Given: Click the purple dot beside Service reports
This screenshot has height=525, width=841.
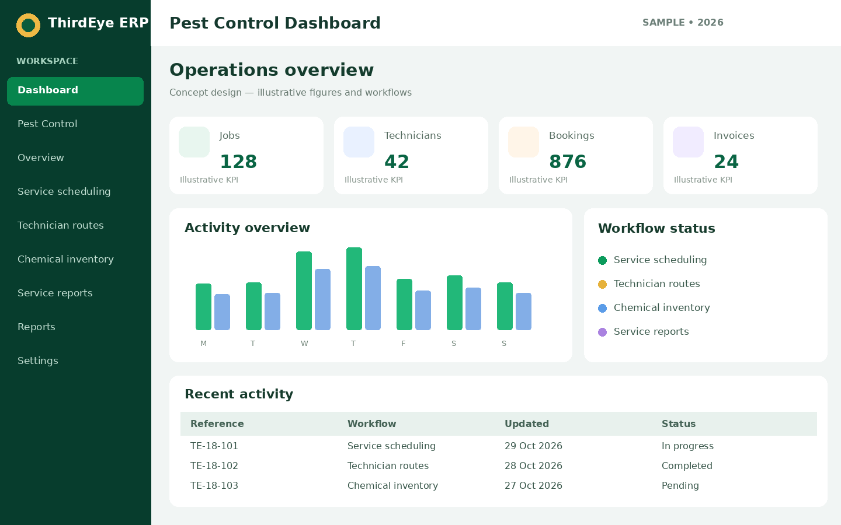Looking at the screenshot, I should click(603, 332).
